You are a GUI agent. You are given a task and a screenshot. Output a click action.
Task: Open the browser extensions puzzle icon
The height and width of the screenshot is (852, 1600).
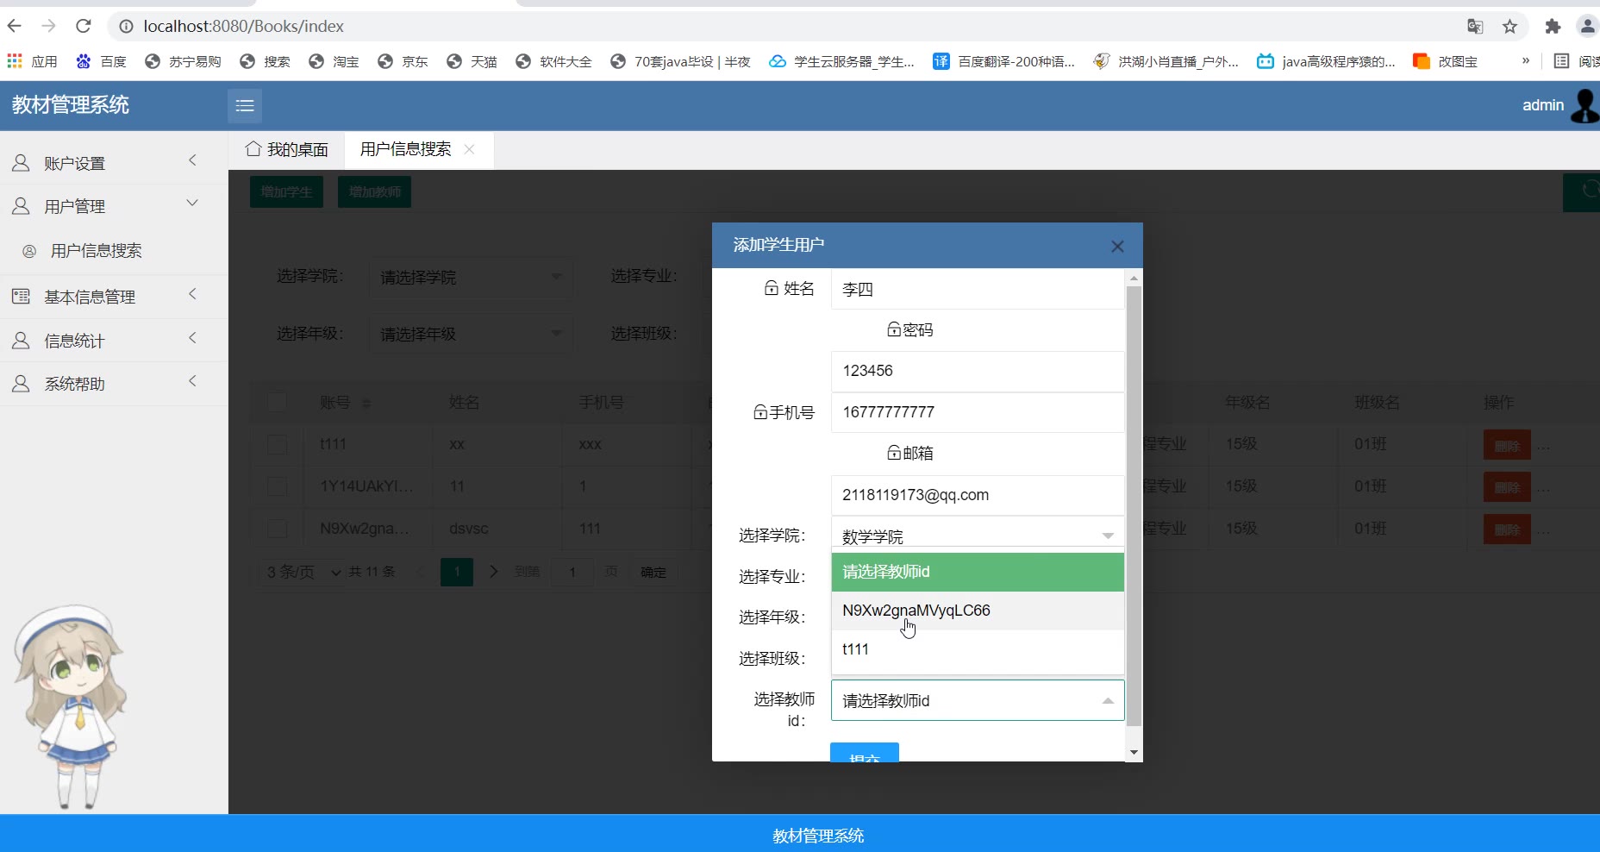[1553, 27]
